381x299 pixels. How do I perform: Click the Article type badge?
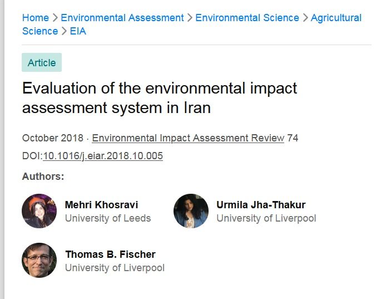coord(42,62)
